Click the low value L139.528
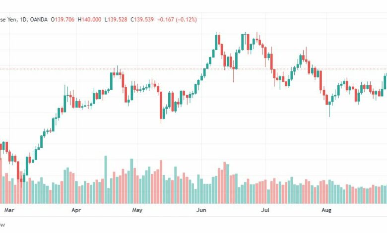The height and width of the screenshot is (233, 387). (x=116, y=20)
